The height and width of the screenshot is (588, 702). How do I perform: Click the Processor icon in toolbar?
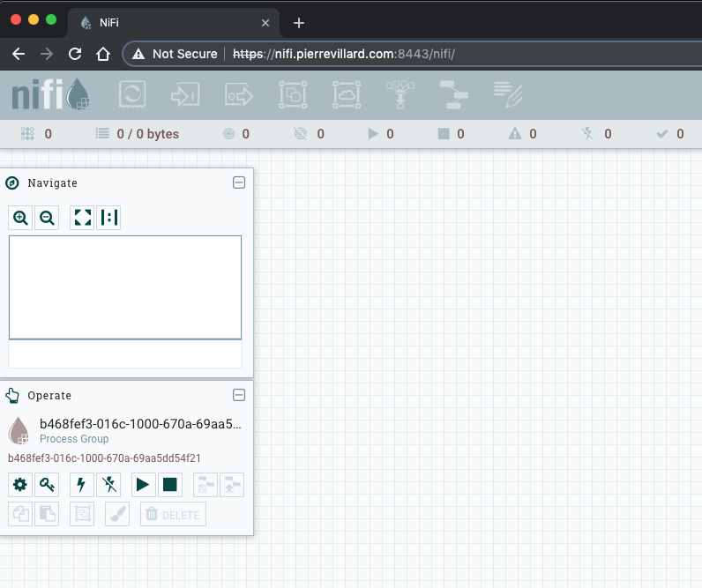tap(132, 95)
